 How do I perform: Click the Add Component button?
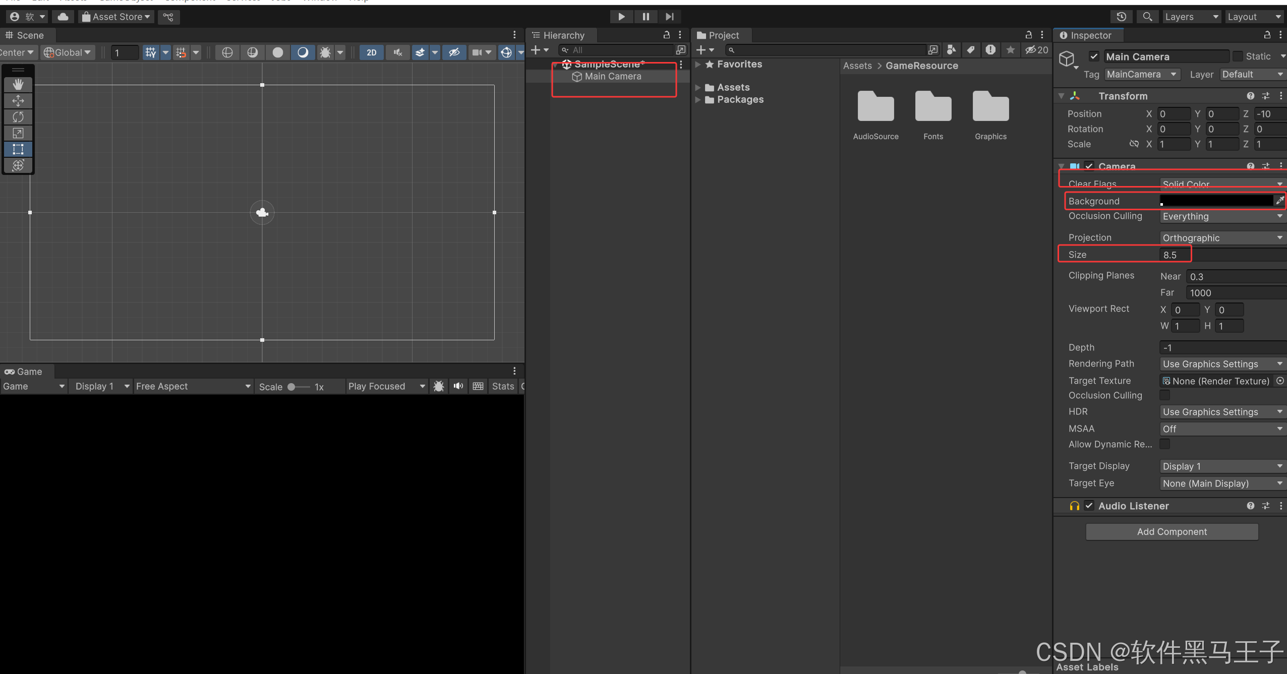pos(1172,532)
